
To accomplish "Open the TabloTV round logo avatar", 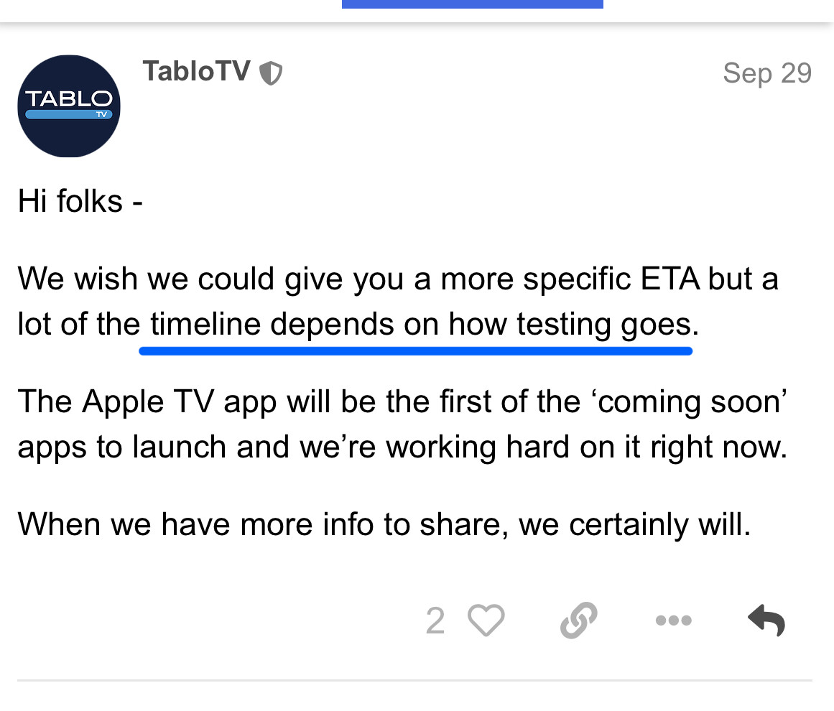I will tap(69, 106).
